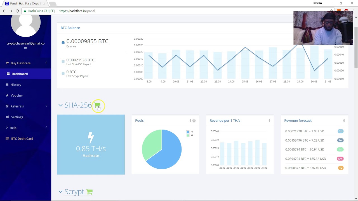Click the browser forward arrow
The height and width of the screenshot is (201, 358).
11,11
